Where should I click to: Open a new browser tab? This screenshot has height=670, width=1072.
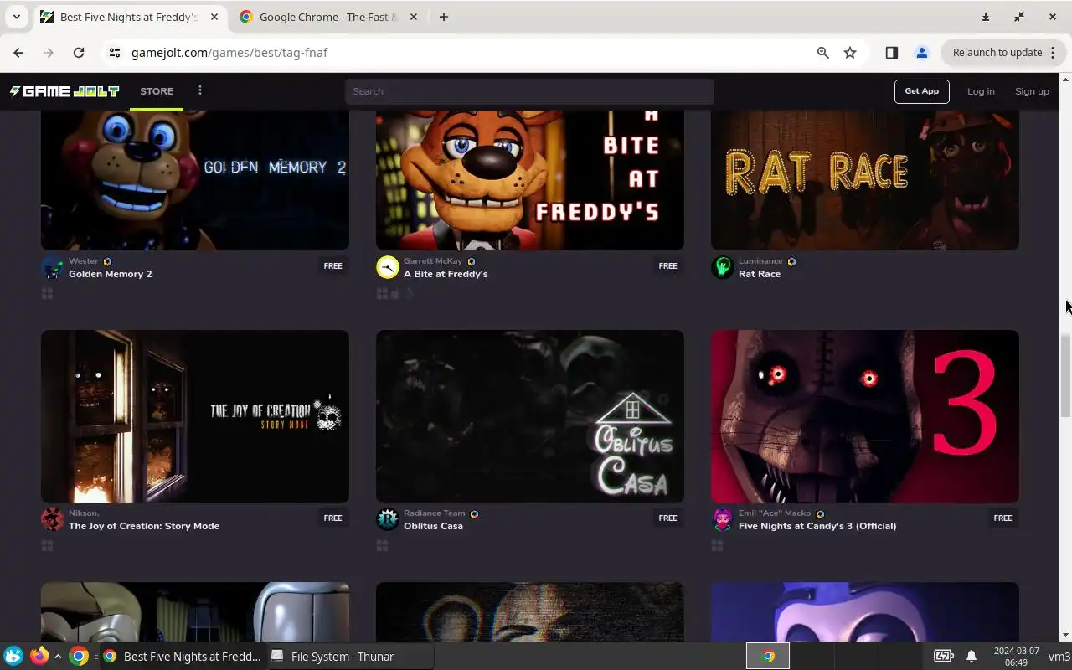pos(444,17)
